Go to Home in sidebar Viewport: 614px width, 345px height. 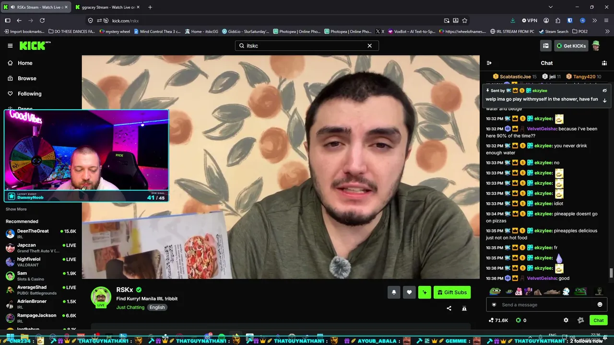point(20,63)
